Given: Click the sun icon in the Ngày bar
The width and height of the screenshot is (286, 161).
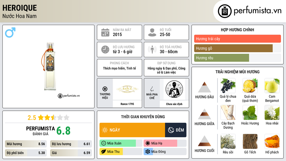Looking at the screenshot, I should (105, 130).
